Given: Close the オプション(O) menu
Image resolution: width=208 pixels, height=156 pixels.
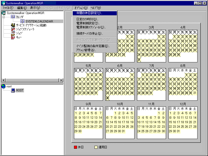Looking at the screenshot, I should [81, 8].
